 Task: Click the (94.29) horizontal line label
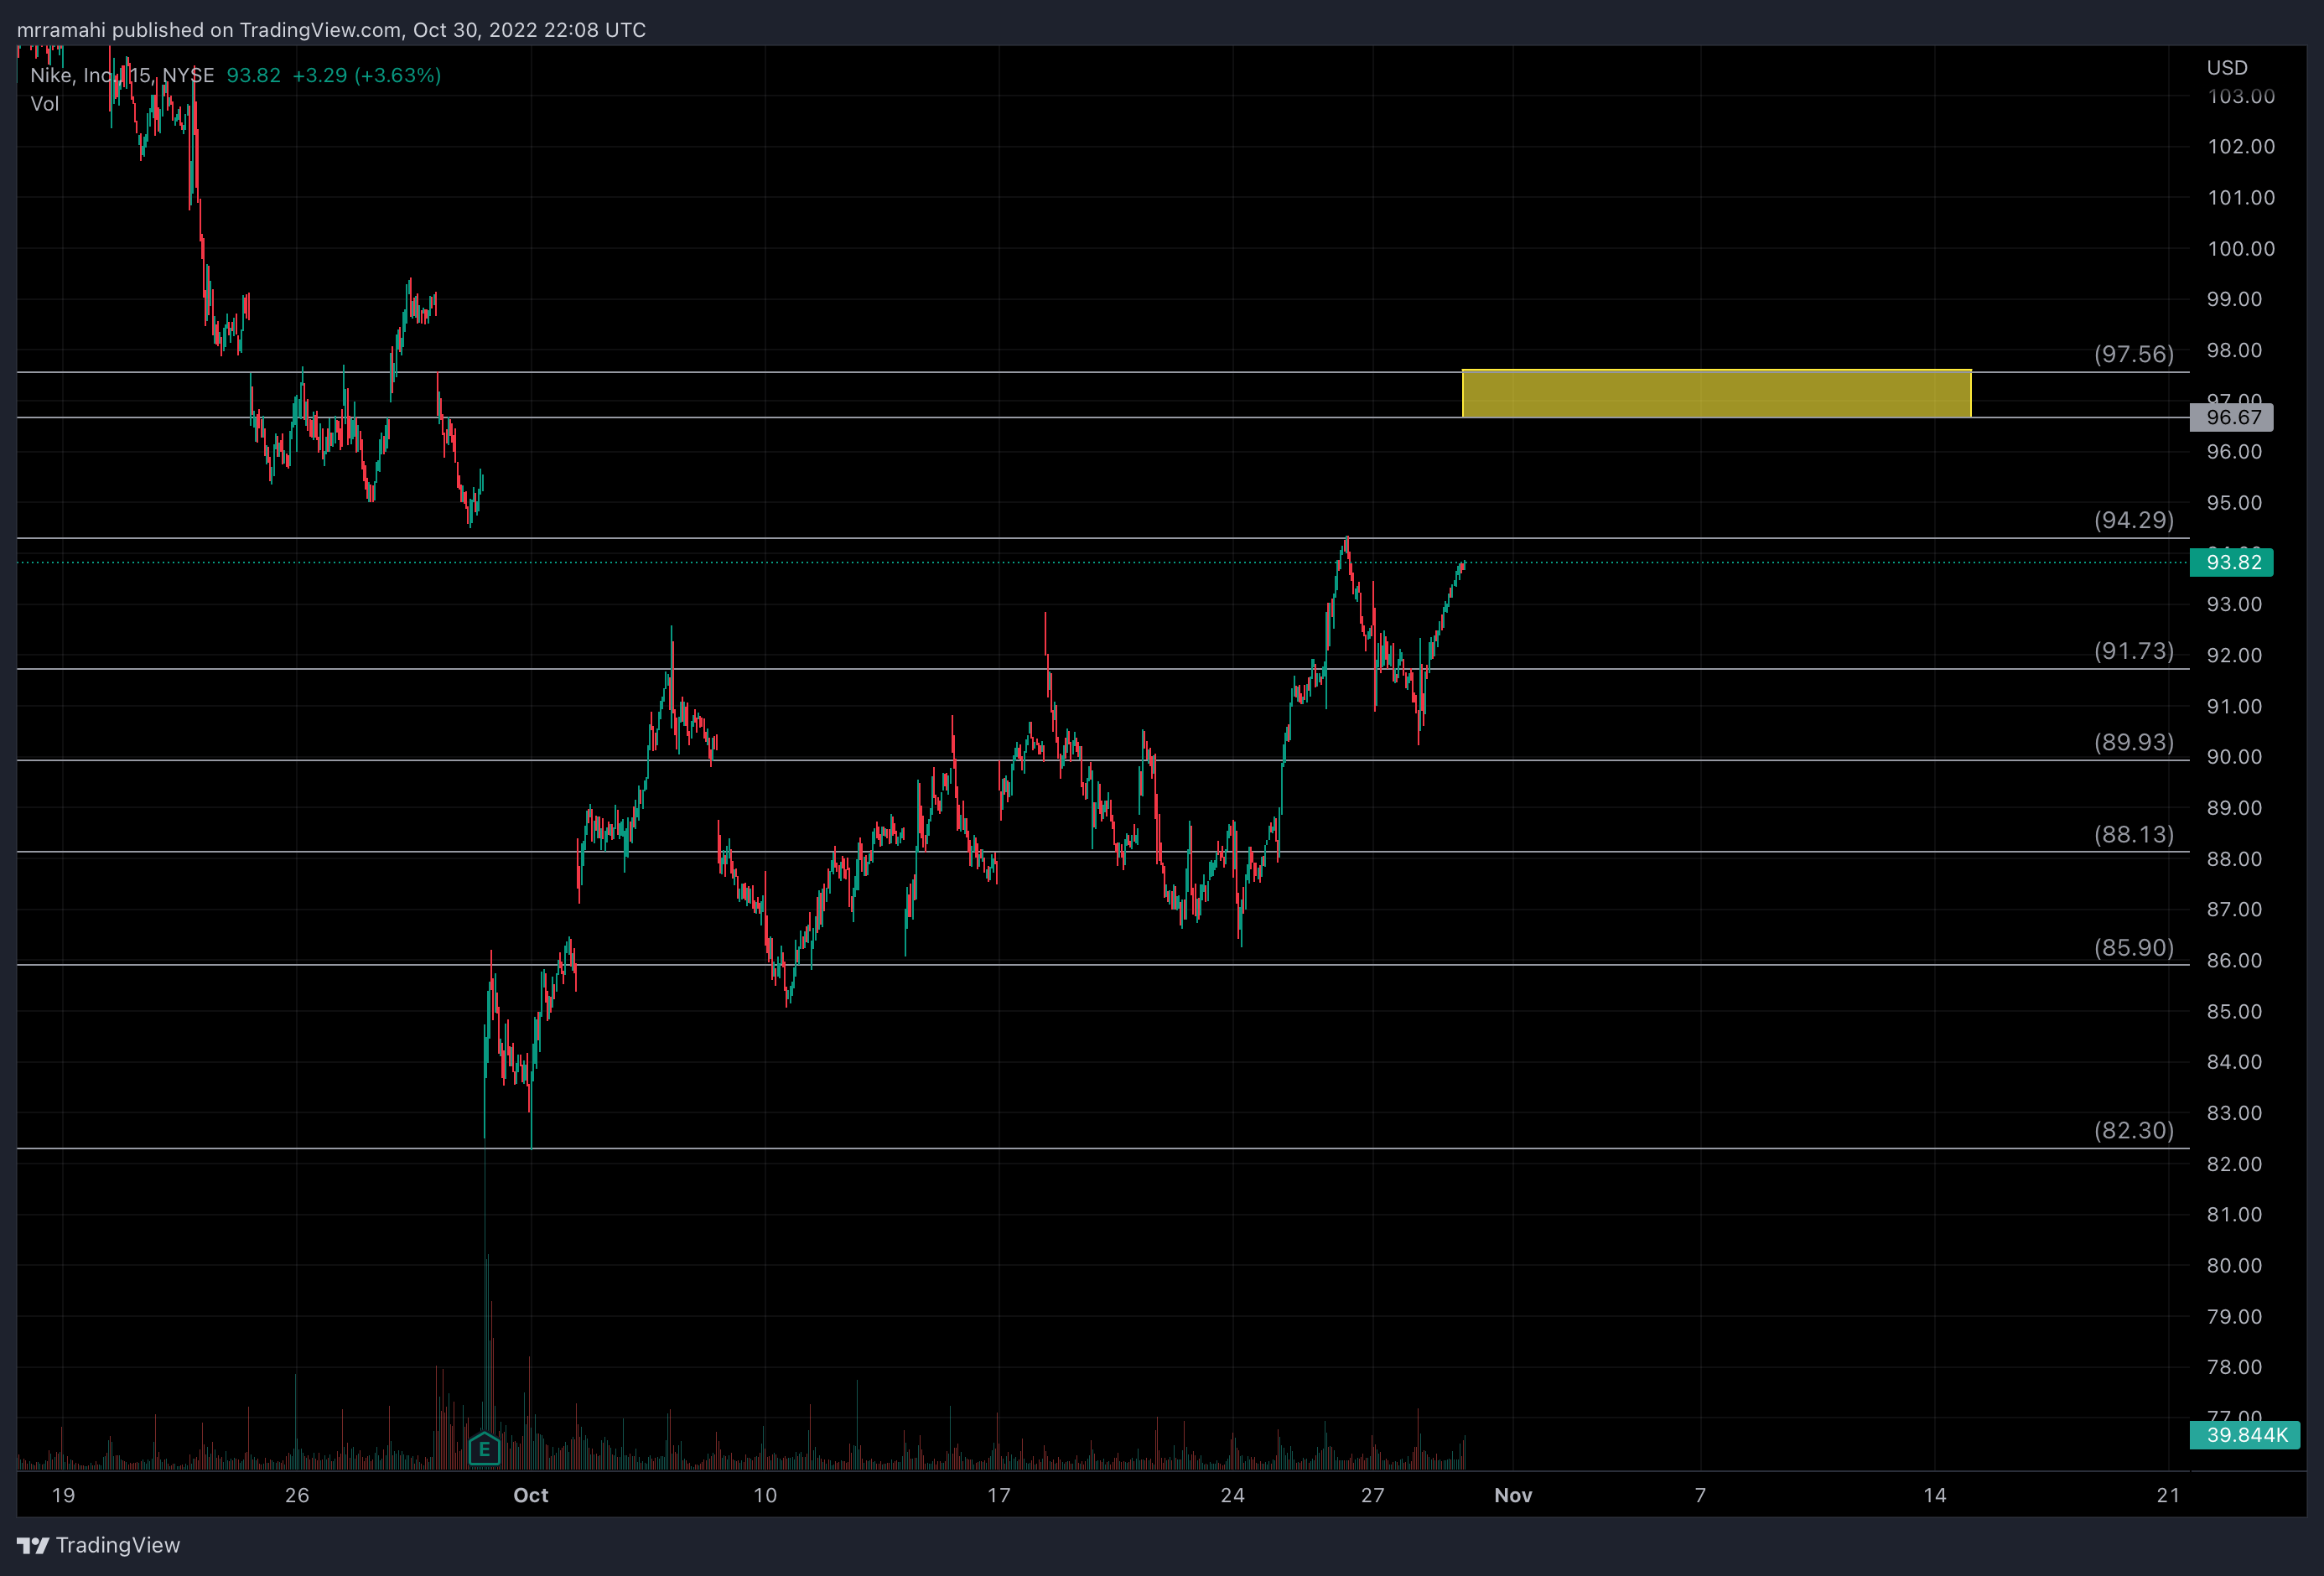click(2134, 520)
